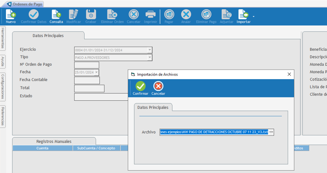Expand the Ejercicio dropdown
Viewport: 327px width, 173px height.
click(x=150, y=50)
